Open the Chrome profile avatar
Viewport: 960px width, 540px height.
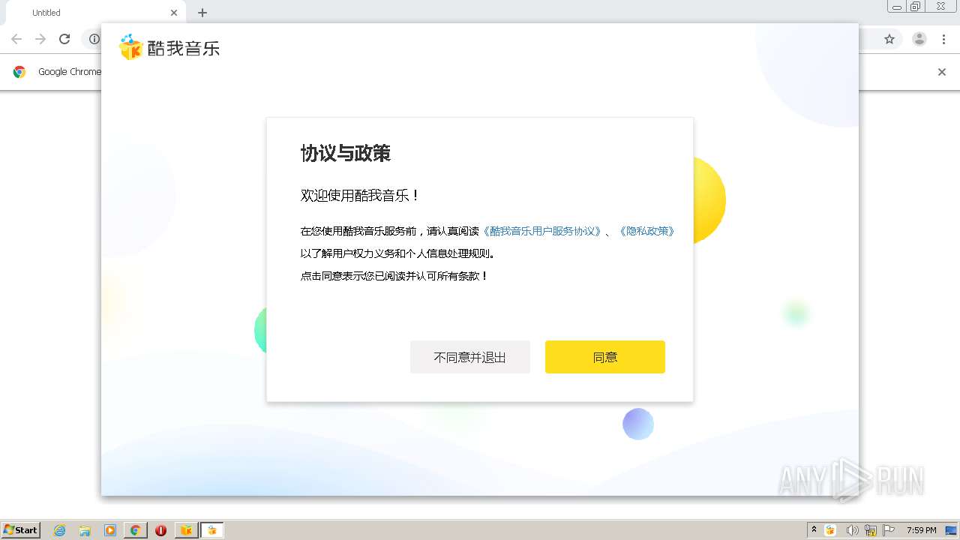point(919,39)
